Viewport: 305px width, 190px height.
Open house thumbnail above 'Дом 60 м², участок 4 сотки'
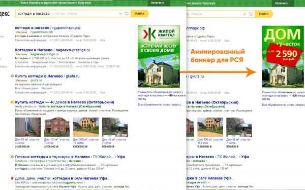click(x=28, y=127)
